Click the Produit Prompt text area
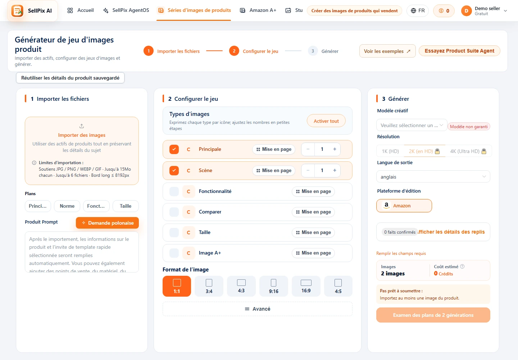Screen dimensions: 518x360 click(82, 252)
